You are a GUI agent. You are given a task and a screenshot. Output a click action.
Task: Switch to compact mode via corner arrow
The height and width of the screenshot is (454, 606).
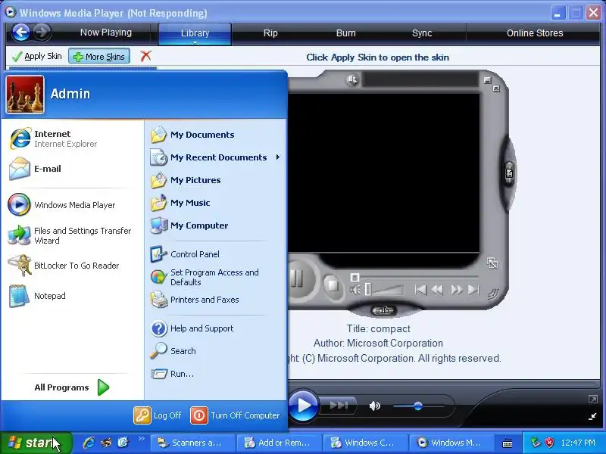[x=592, y=416]
